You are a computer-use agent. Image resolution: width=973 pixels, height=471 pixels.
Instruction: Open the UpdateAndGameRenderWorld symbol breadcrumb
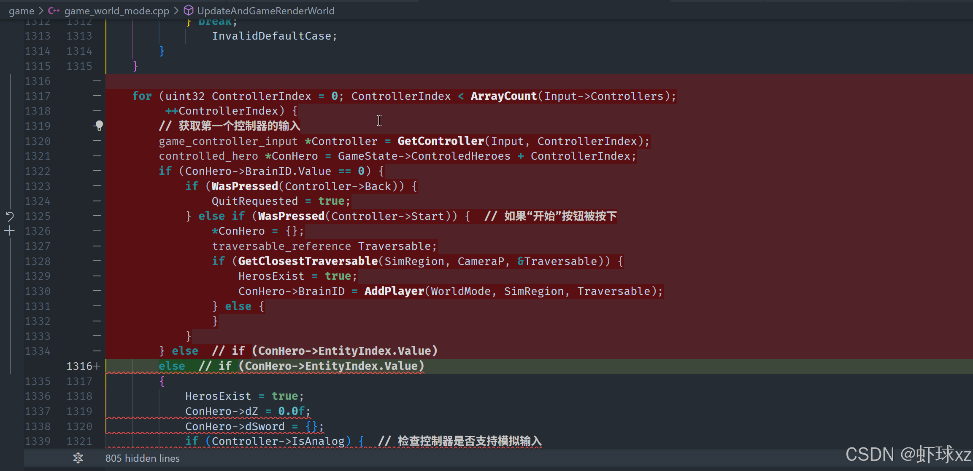point(265,11)
